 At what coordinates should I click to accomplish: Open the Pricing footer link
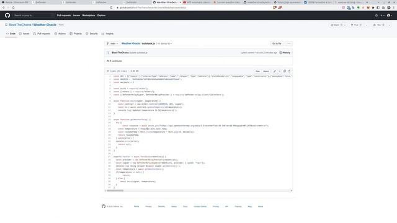tap(216, 206)
